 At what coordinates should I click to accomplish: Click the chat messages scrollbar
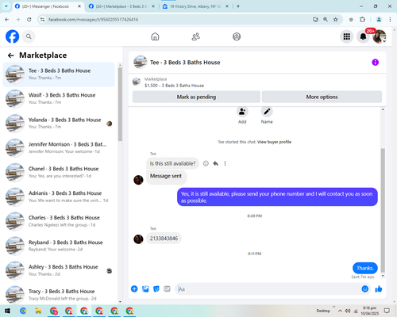[x=383, y=211]
